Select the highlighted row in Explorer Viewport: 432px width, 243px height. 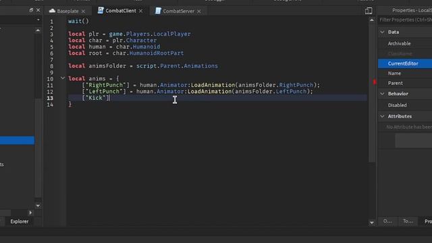[17, 140]
